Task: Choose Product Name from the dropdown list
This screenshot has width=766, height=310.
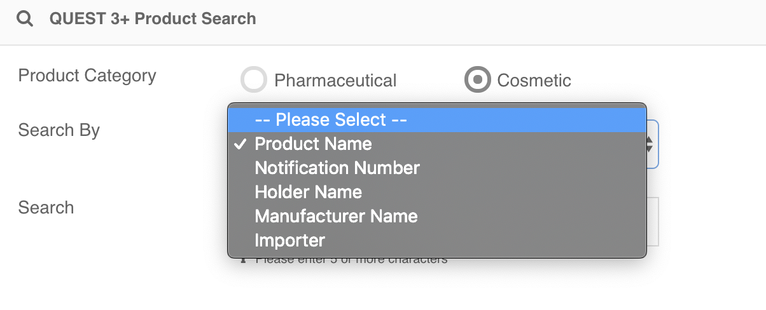Action: coord(437,144)
